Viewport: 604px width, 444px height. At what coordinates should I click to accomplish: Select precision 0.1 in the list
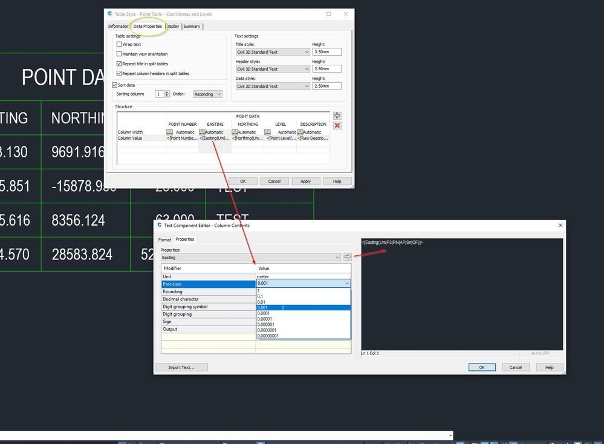304,296
